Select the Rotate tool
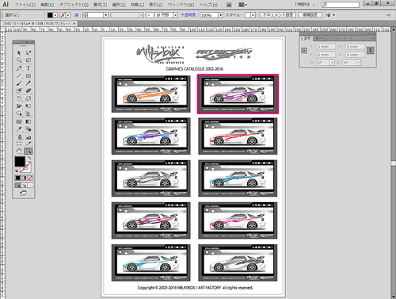The width and height of the screenshot is (396, 299). pyautogui.click(x=19, y=98)
